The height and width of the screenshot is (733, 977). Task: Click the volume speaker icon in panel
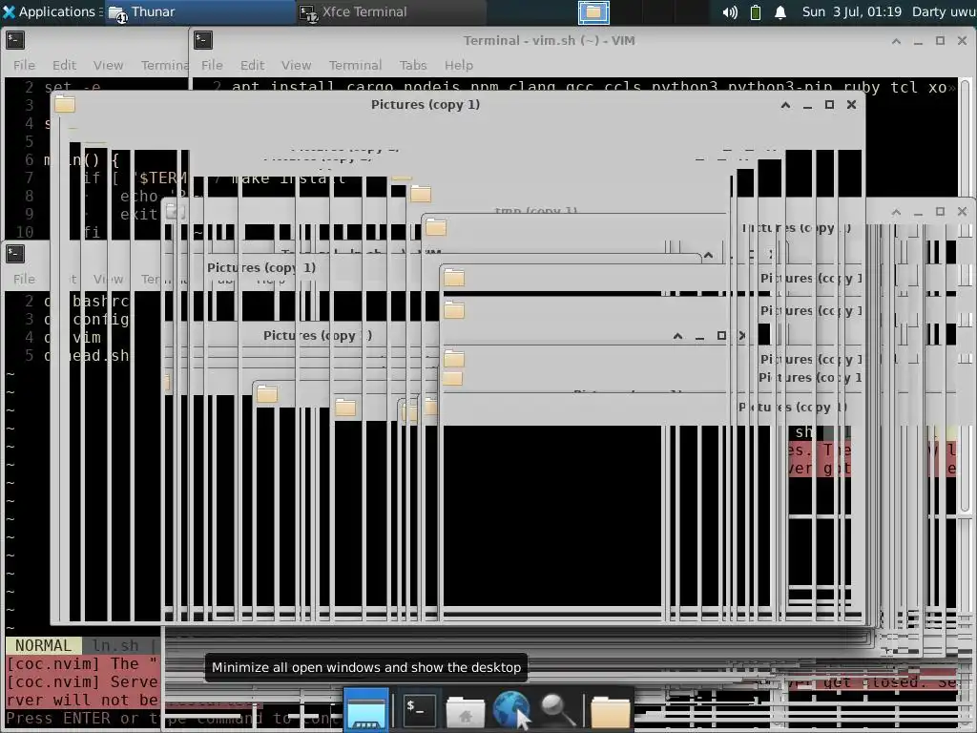pyautogui.click(x=730, y=11)
